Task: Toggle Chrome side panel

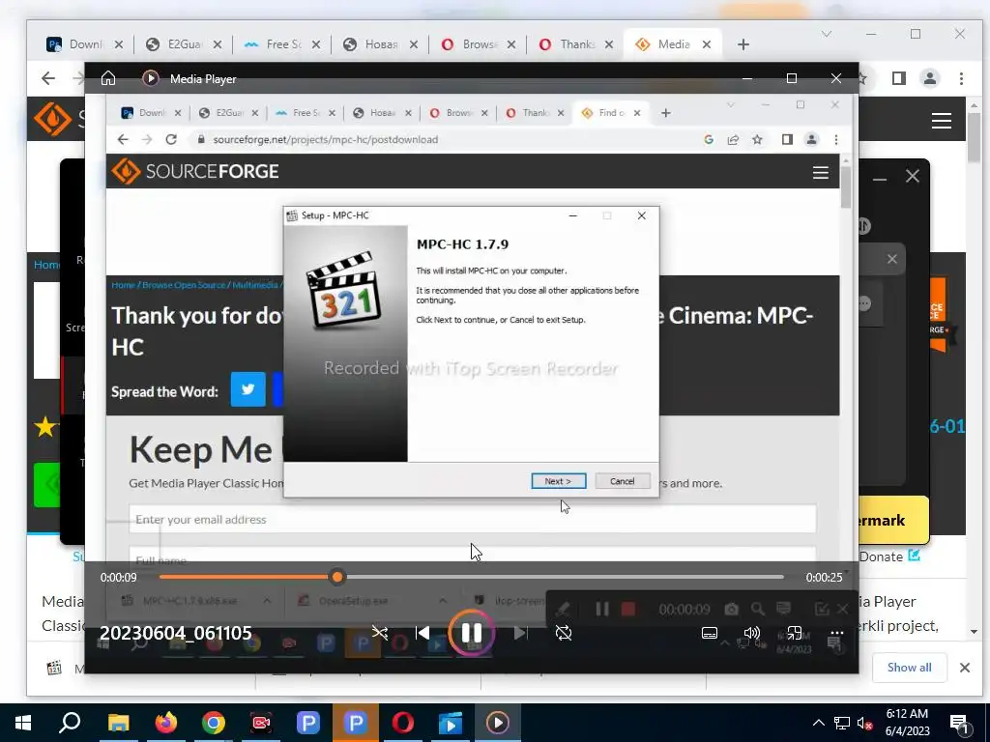Action: (x=898, y=78)
